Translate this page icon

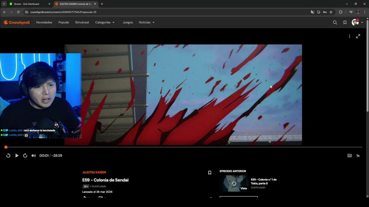(312, 12)
